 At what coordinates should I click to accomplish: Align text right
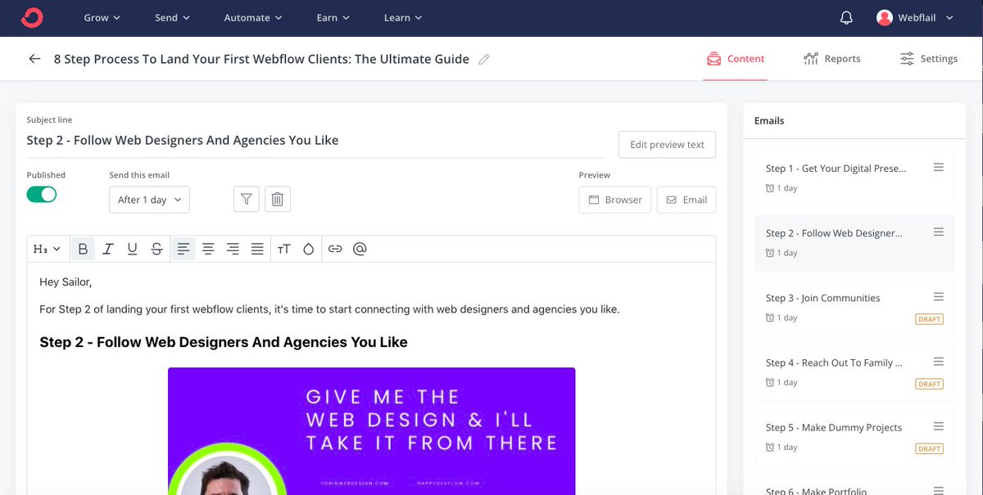point(233,249)
